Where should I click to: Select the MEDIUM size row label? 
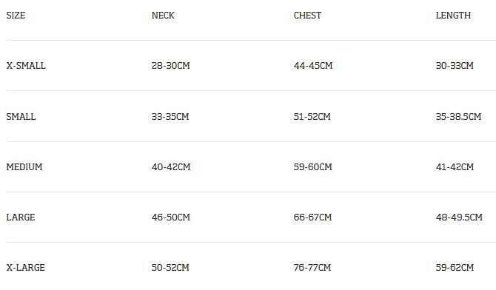pos(24,166)
